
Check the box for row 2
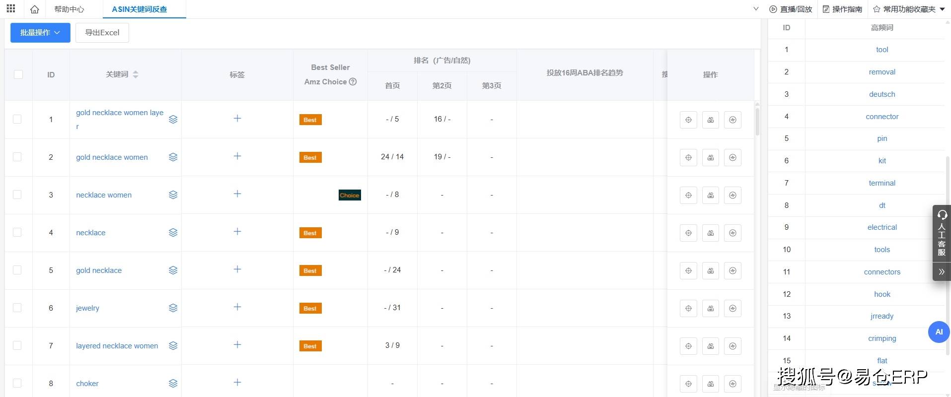pos(17,157)
